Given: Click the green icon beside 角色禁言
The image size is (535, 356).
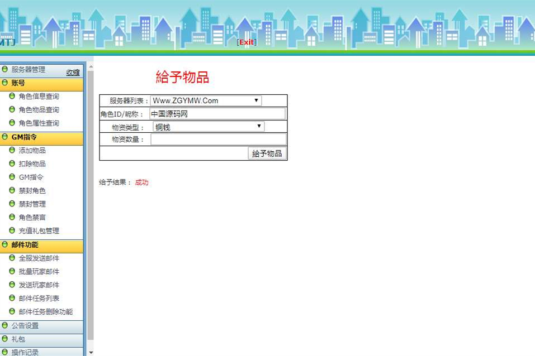Looking at the screenshot, I should point(12,217).
